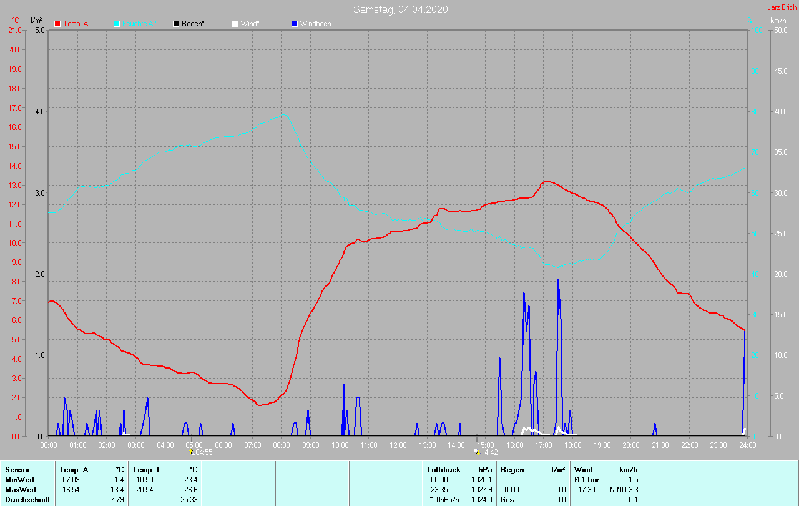Select the MaxWert row label
This screenshot has height=506, width=799.
[21, 489]
